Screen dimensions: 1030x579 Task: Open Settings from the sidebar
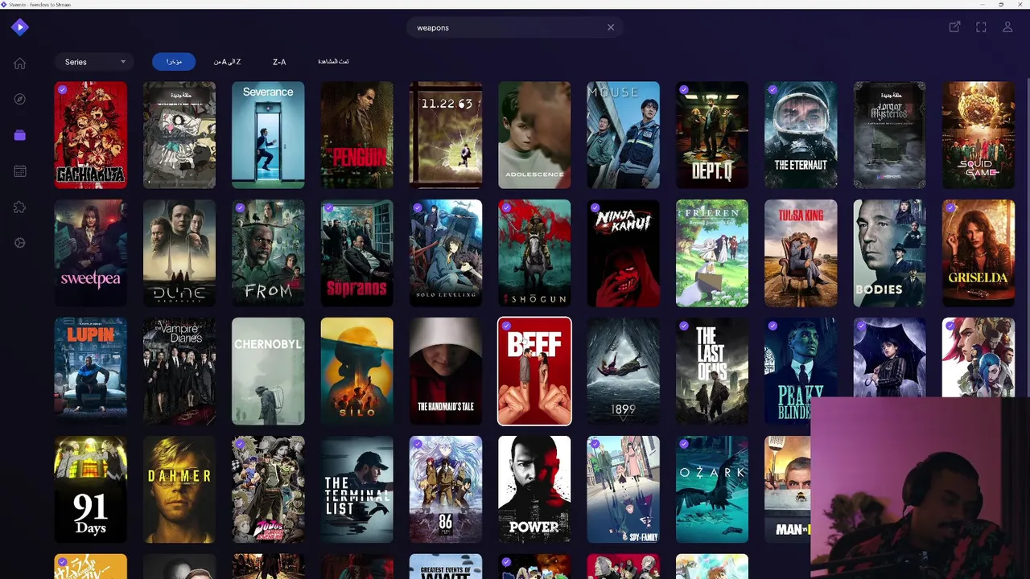click(x=20, y=243)
